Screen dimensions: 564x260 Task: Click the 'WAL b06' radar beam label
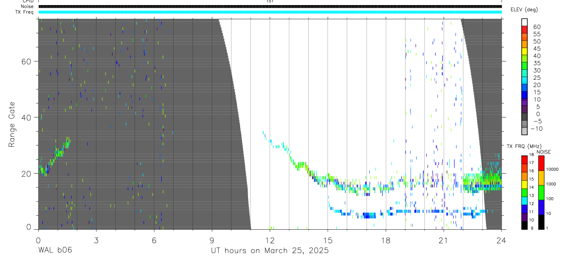click(x=55, y=251)
